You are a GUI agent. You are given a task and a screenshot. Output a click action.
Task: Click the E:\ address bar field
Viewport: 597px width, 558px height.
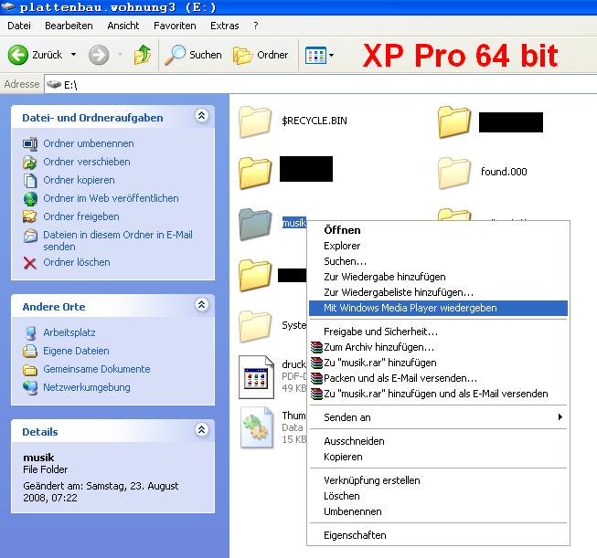pos(321,84)
